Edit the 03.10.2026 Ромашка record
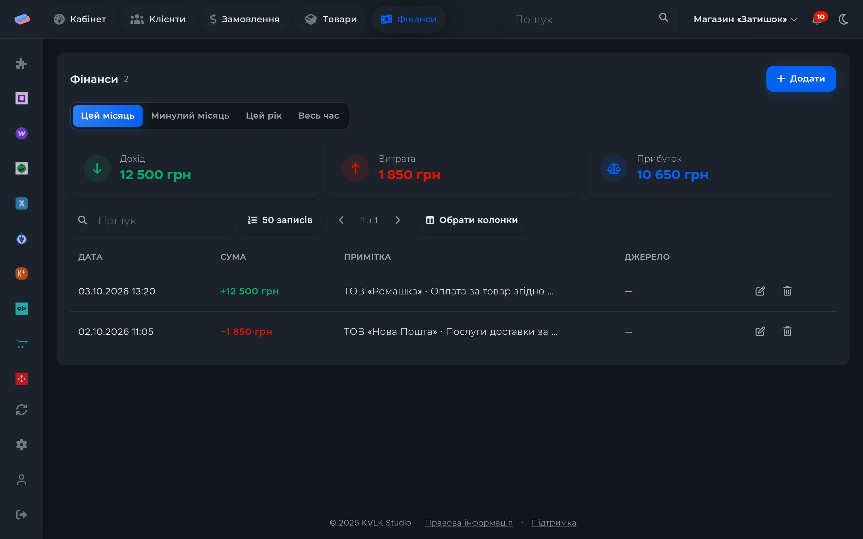Viewport: 863px width, 539px height. [760, 291]
